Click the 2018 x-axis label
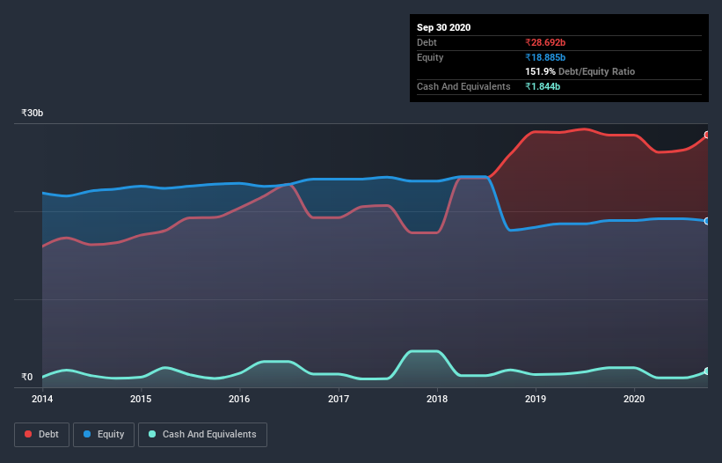 pos(436,399)
